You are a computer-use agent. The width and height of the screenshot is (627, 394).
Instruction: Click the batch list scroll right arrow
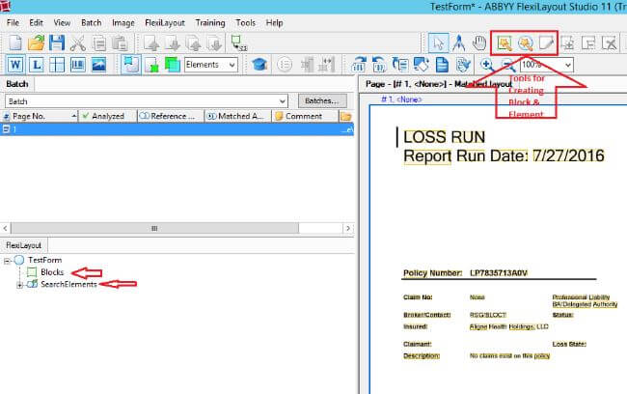[x=348, y=228]
